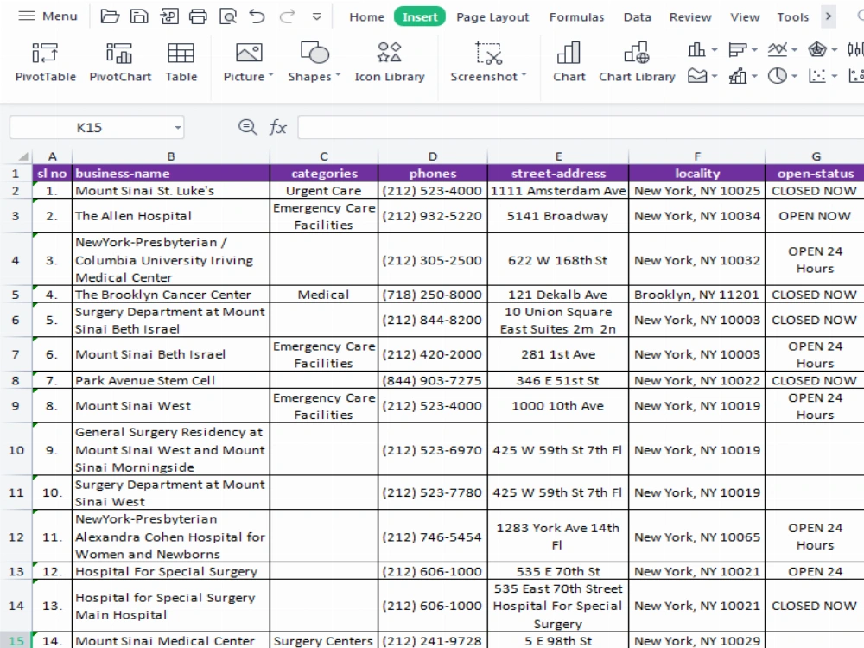Click the cell Park Avenue Stem Cell

pyautogui.click(x=171, y=380)
